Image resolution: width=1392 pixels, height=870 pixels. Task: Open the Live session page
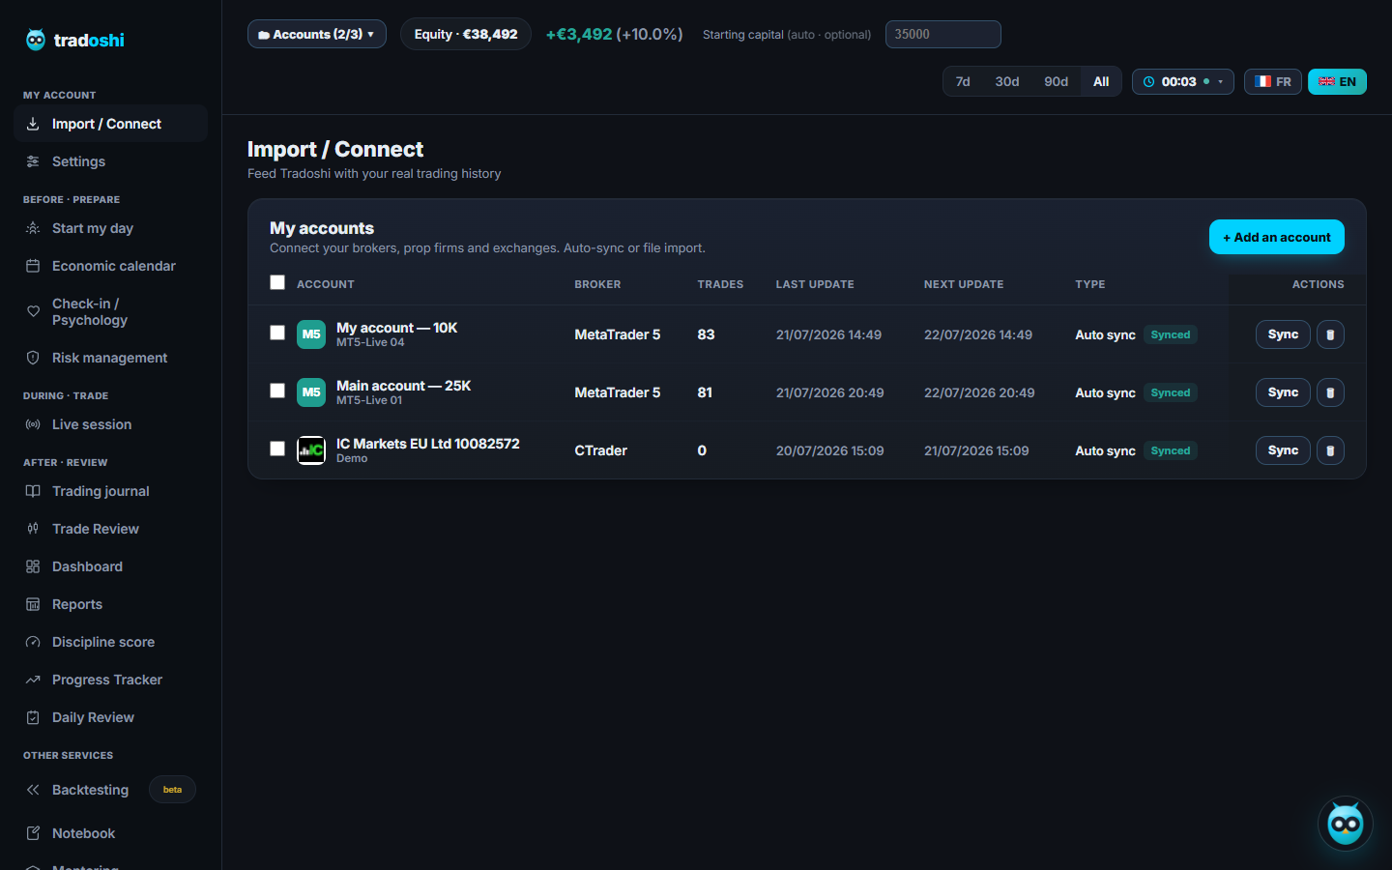click(111, 424)
